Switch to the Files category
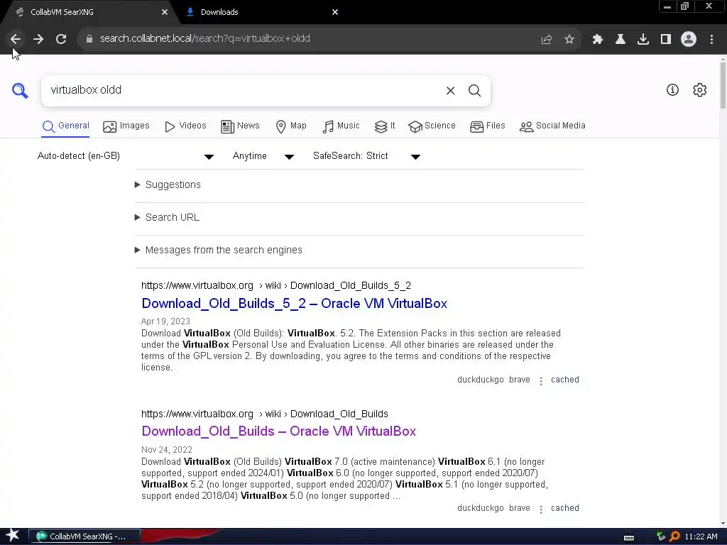Screen dimensions: 727x545 487,126
